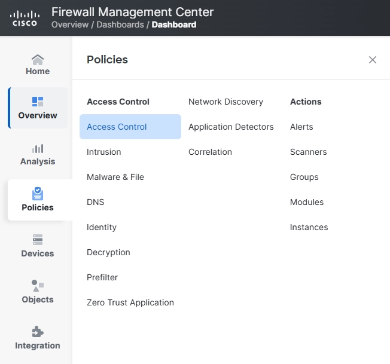Open the Integration puzzle piece icon
The image size is (390, 364).
38,332
